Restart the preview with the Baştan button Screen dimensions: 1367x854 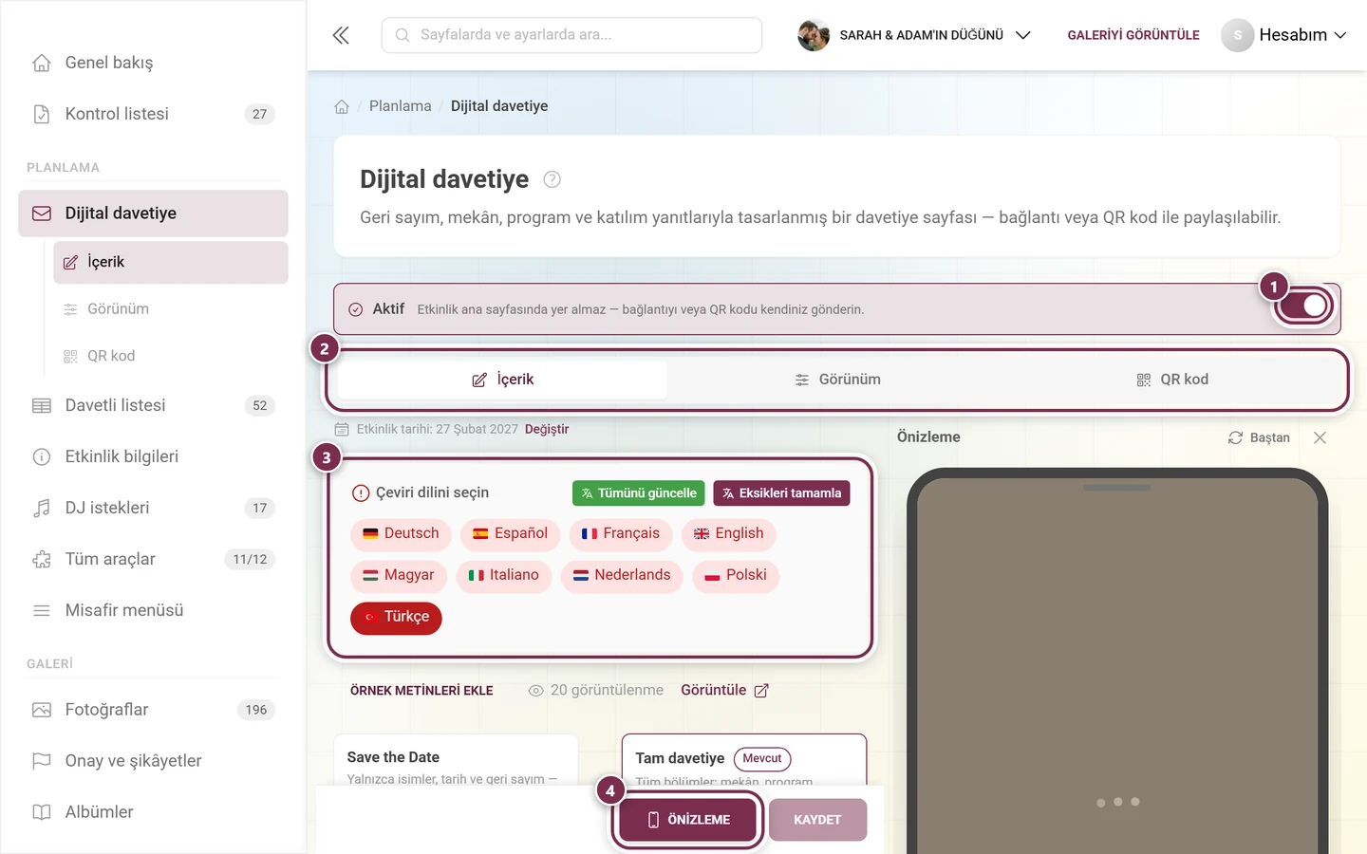(1259, 437)
